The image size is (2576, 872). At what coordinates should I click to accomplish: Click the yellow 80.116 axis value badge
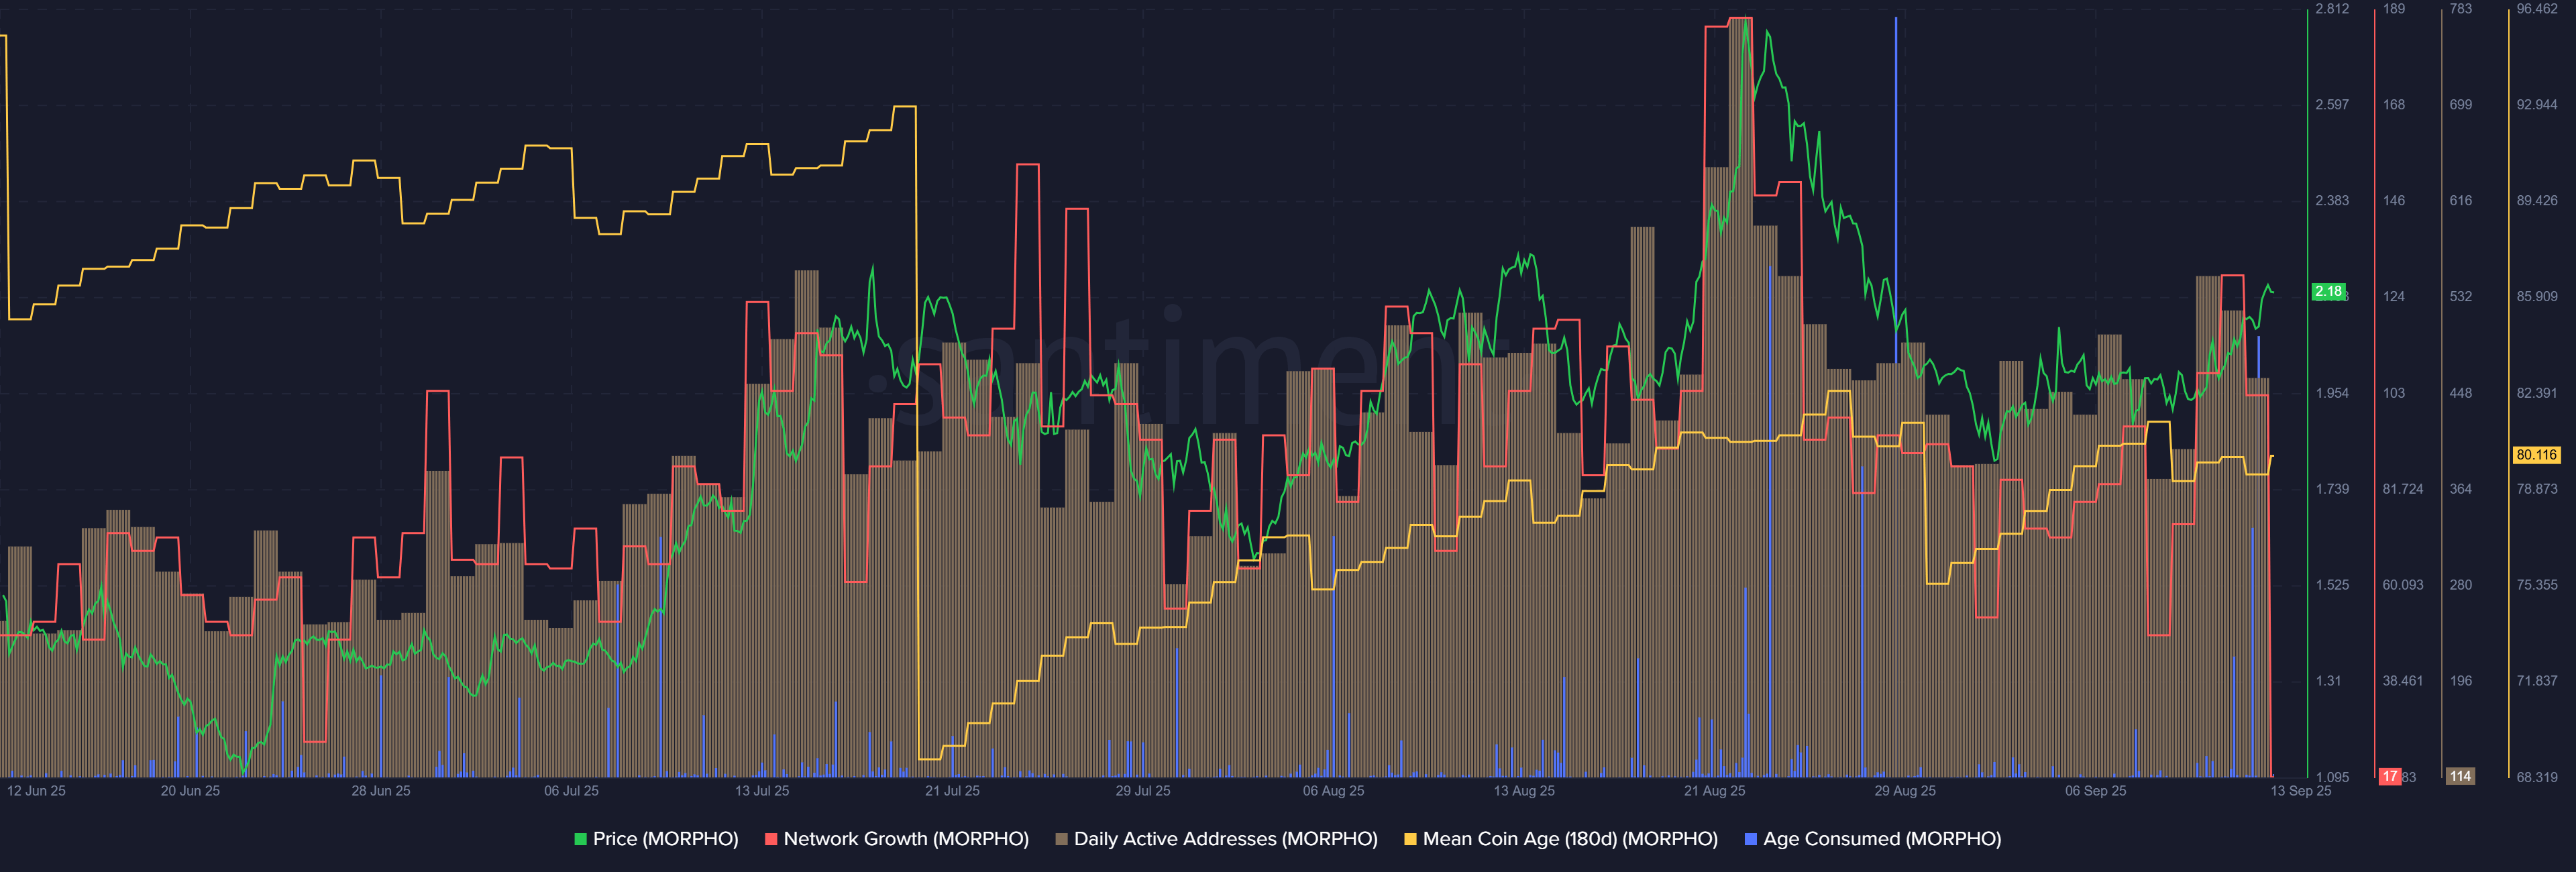pyautogui.click(x=2536, y=455)
